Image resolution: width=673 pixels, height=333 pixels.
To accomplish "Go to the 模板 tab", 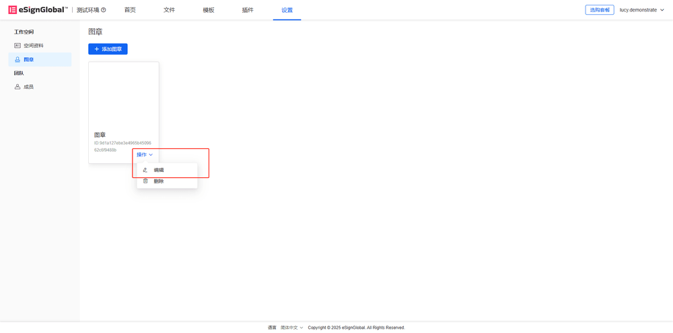I will 209,10.
